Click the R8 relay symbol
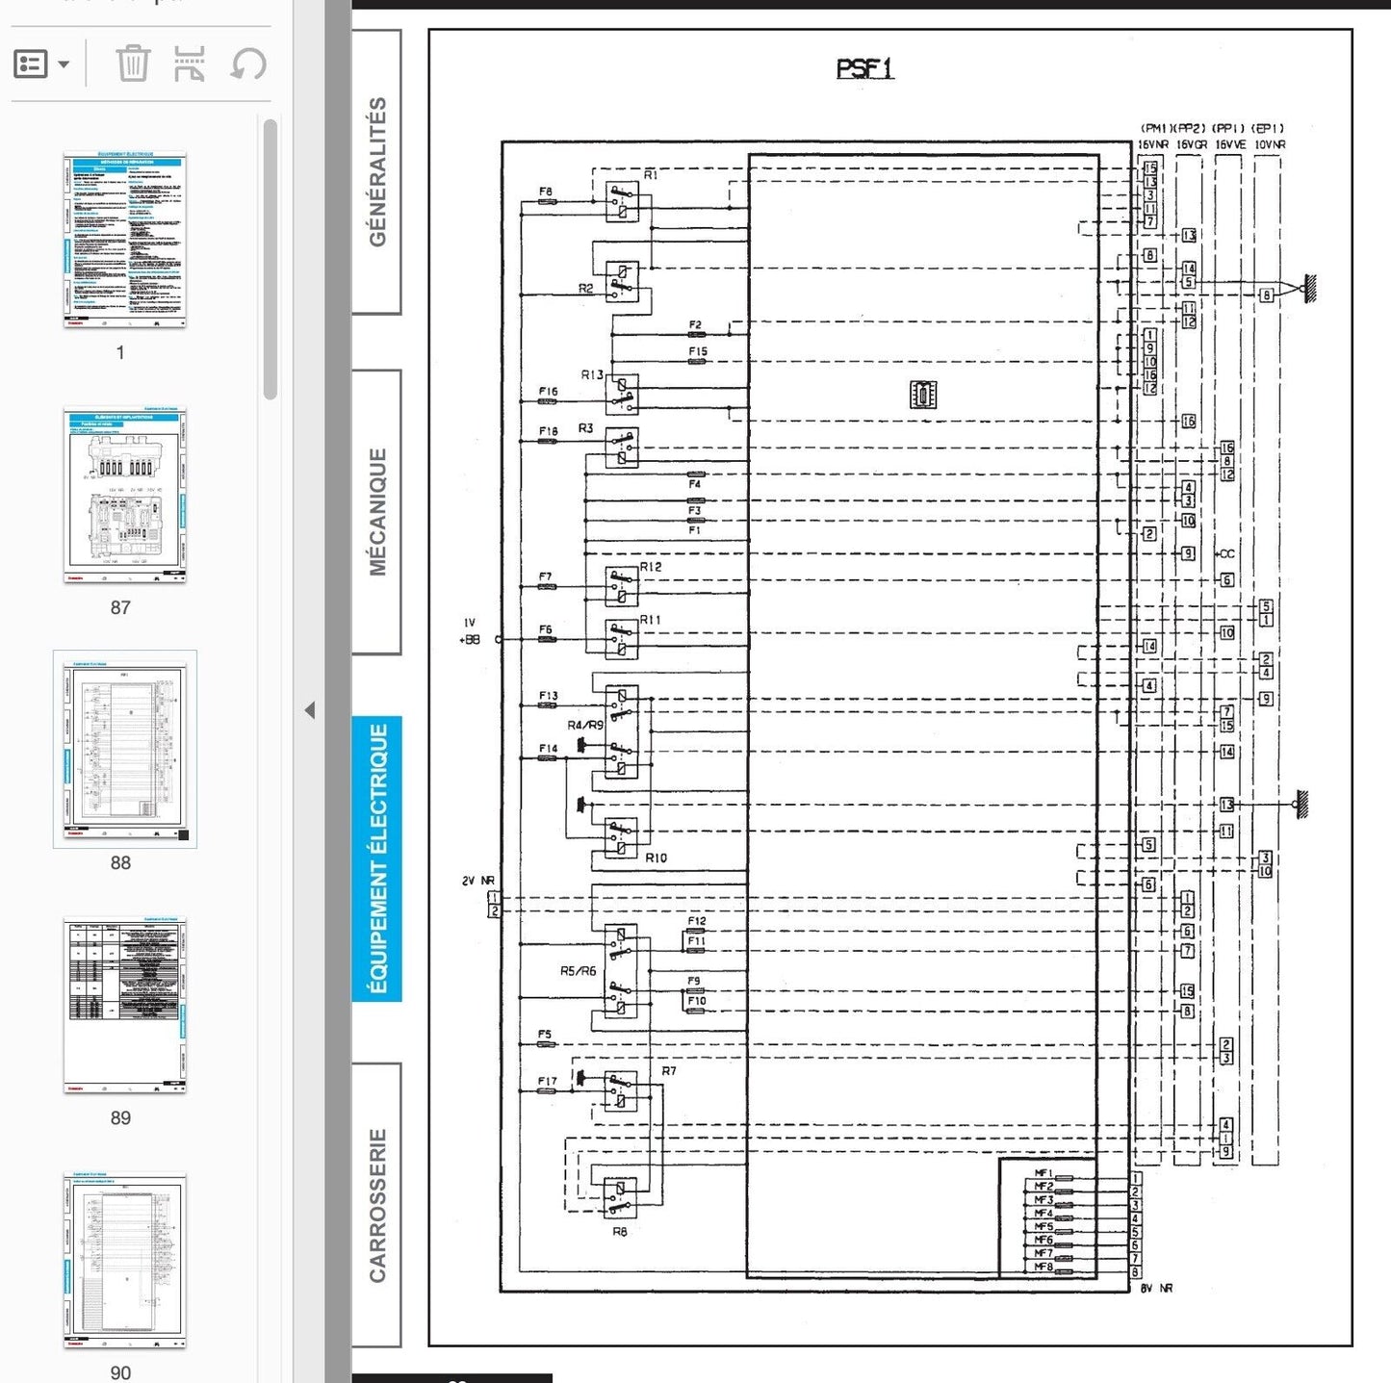The image size is (1391, 1383). 620,1197
